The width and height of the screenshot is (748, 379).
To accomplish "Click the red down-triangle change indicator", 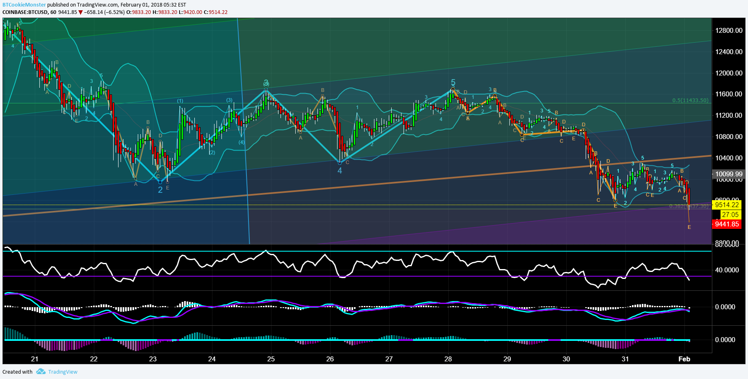I will point(80,12).
